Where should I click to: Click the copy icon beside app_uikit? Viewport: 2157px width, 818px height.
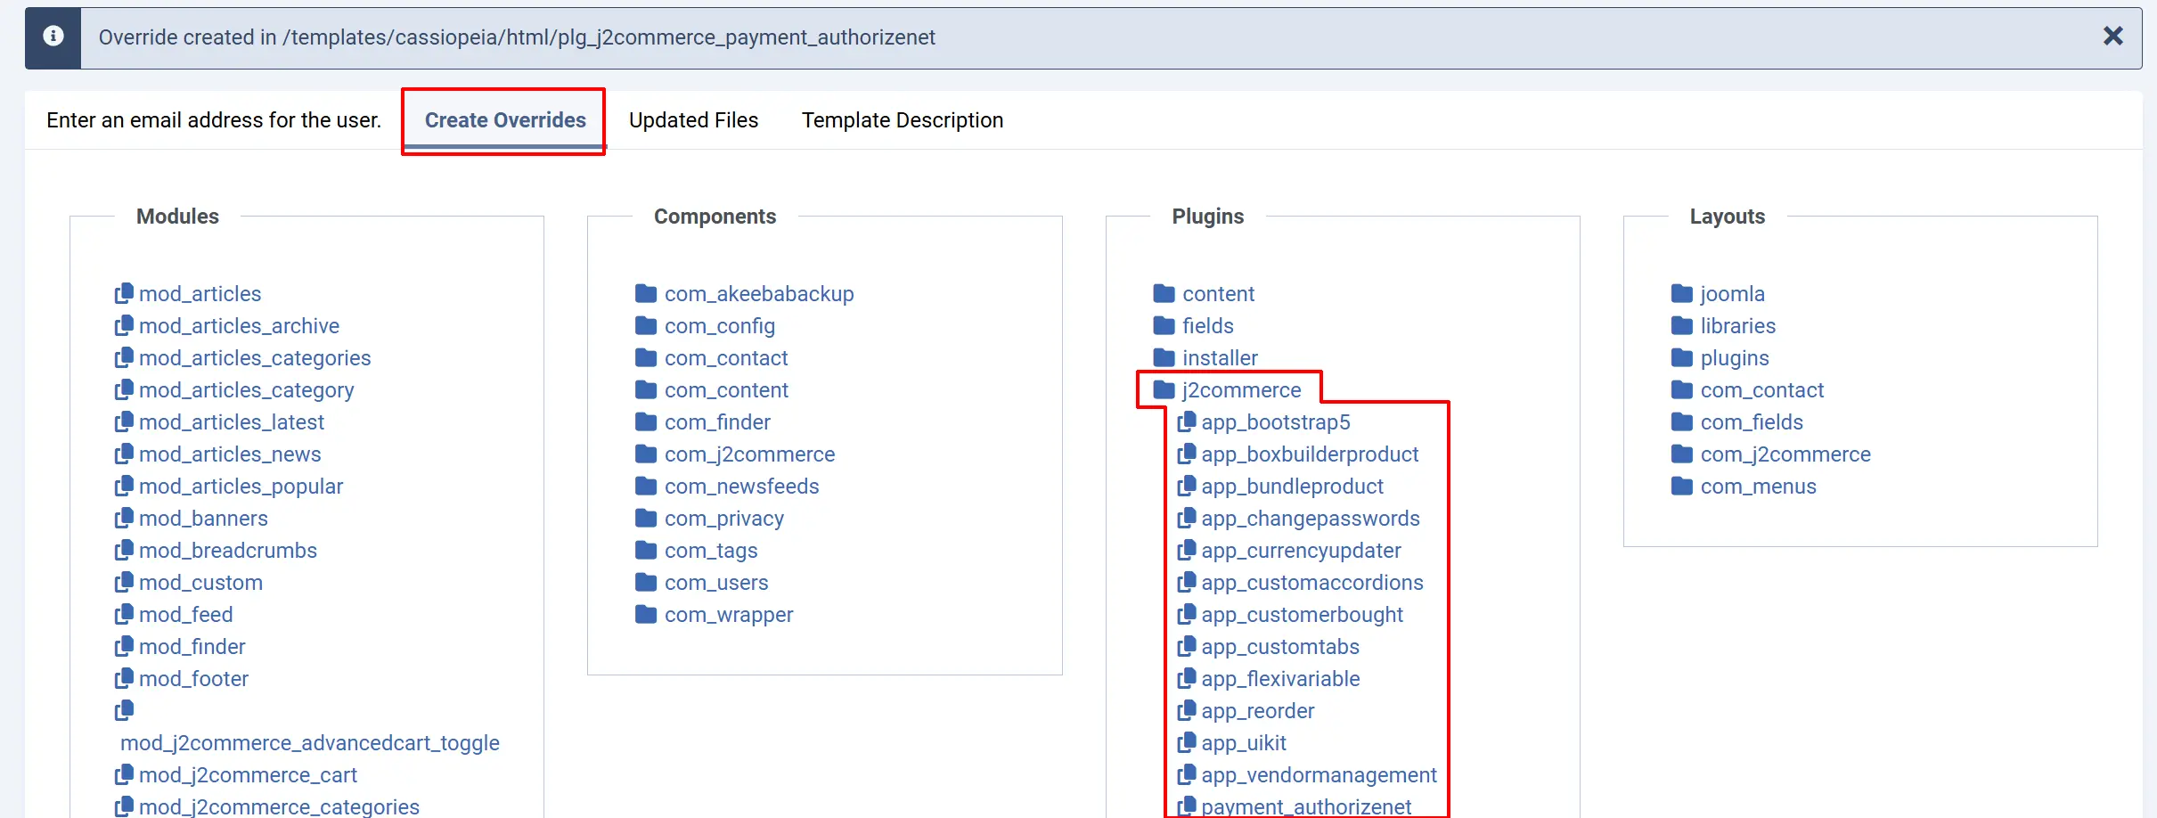[1186, 742]
